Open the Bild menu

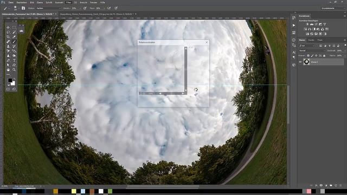pyautogui.click(x=32, y=2)
